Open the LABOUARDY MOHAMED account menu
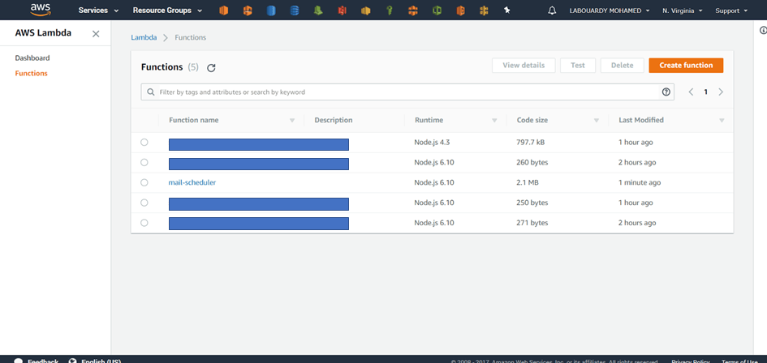Screen dimensions: 767x363 pos(610,11)
